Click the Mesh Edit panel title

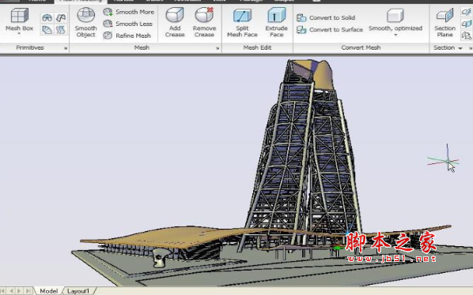click(257, 47)
